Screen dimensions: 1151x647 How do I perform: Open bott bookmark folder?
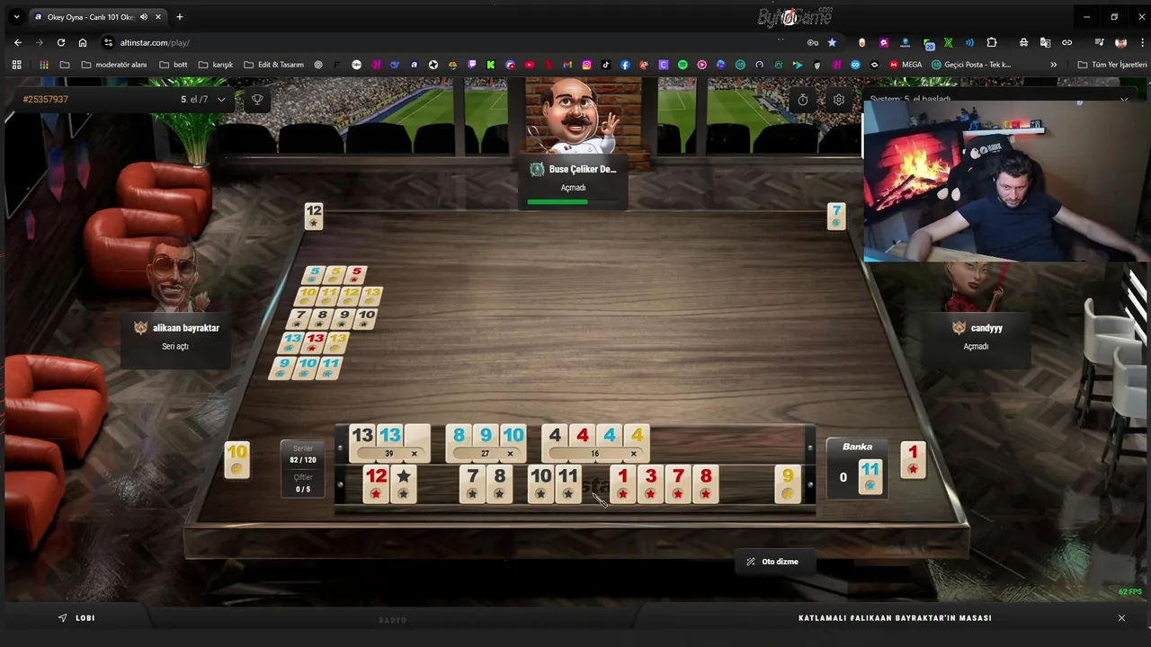[174, 65]
